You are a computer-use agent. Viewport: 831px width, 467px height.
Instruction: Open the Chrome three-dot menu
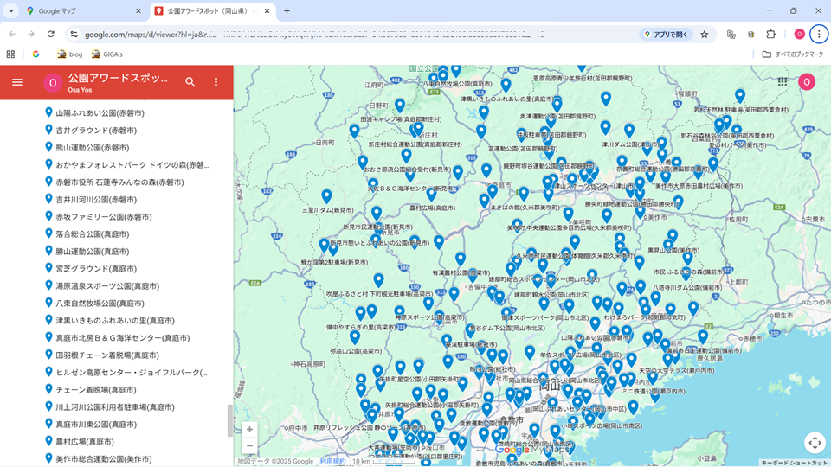click(819, 35)
